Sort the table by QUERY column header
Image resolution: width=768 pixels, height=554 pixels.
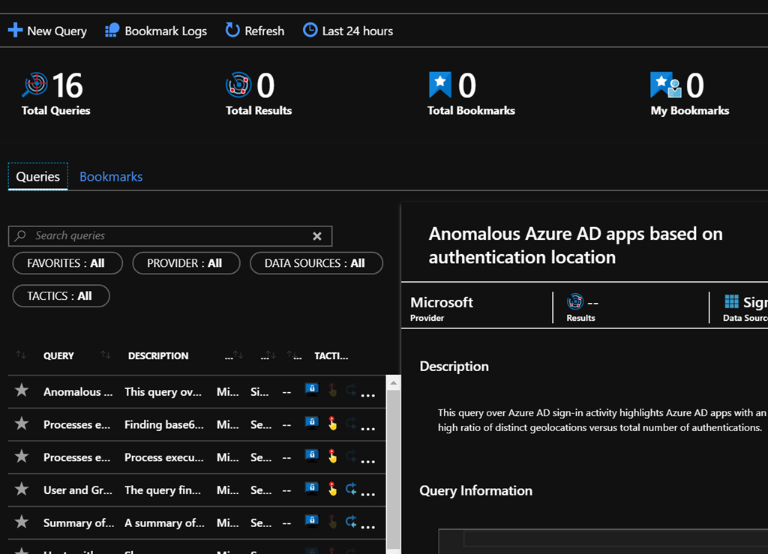(58, 355)
